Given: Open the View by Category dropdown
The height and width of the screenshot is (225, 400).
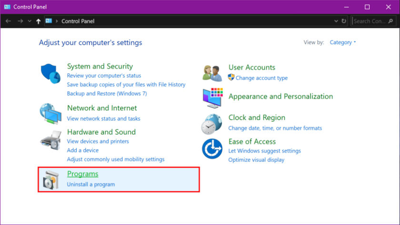Looking at the screenshot, I should [343, 42].
